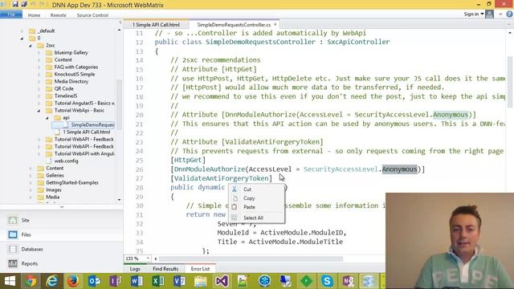
Task: Click the ribbon collapse arrow near Help
Action: click(x=500, y=14)
